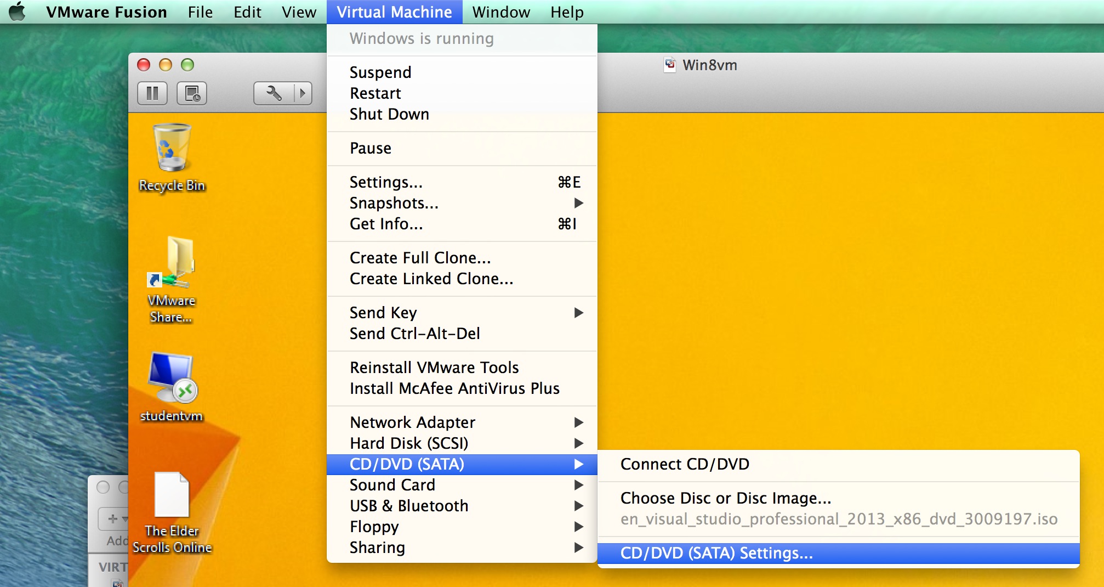Toggle Connect CD/DVD in the submenu

pos(684,464)
